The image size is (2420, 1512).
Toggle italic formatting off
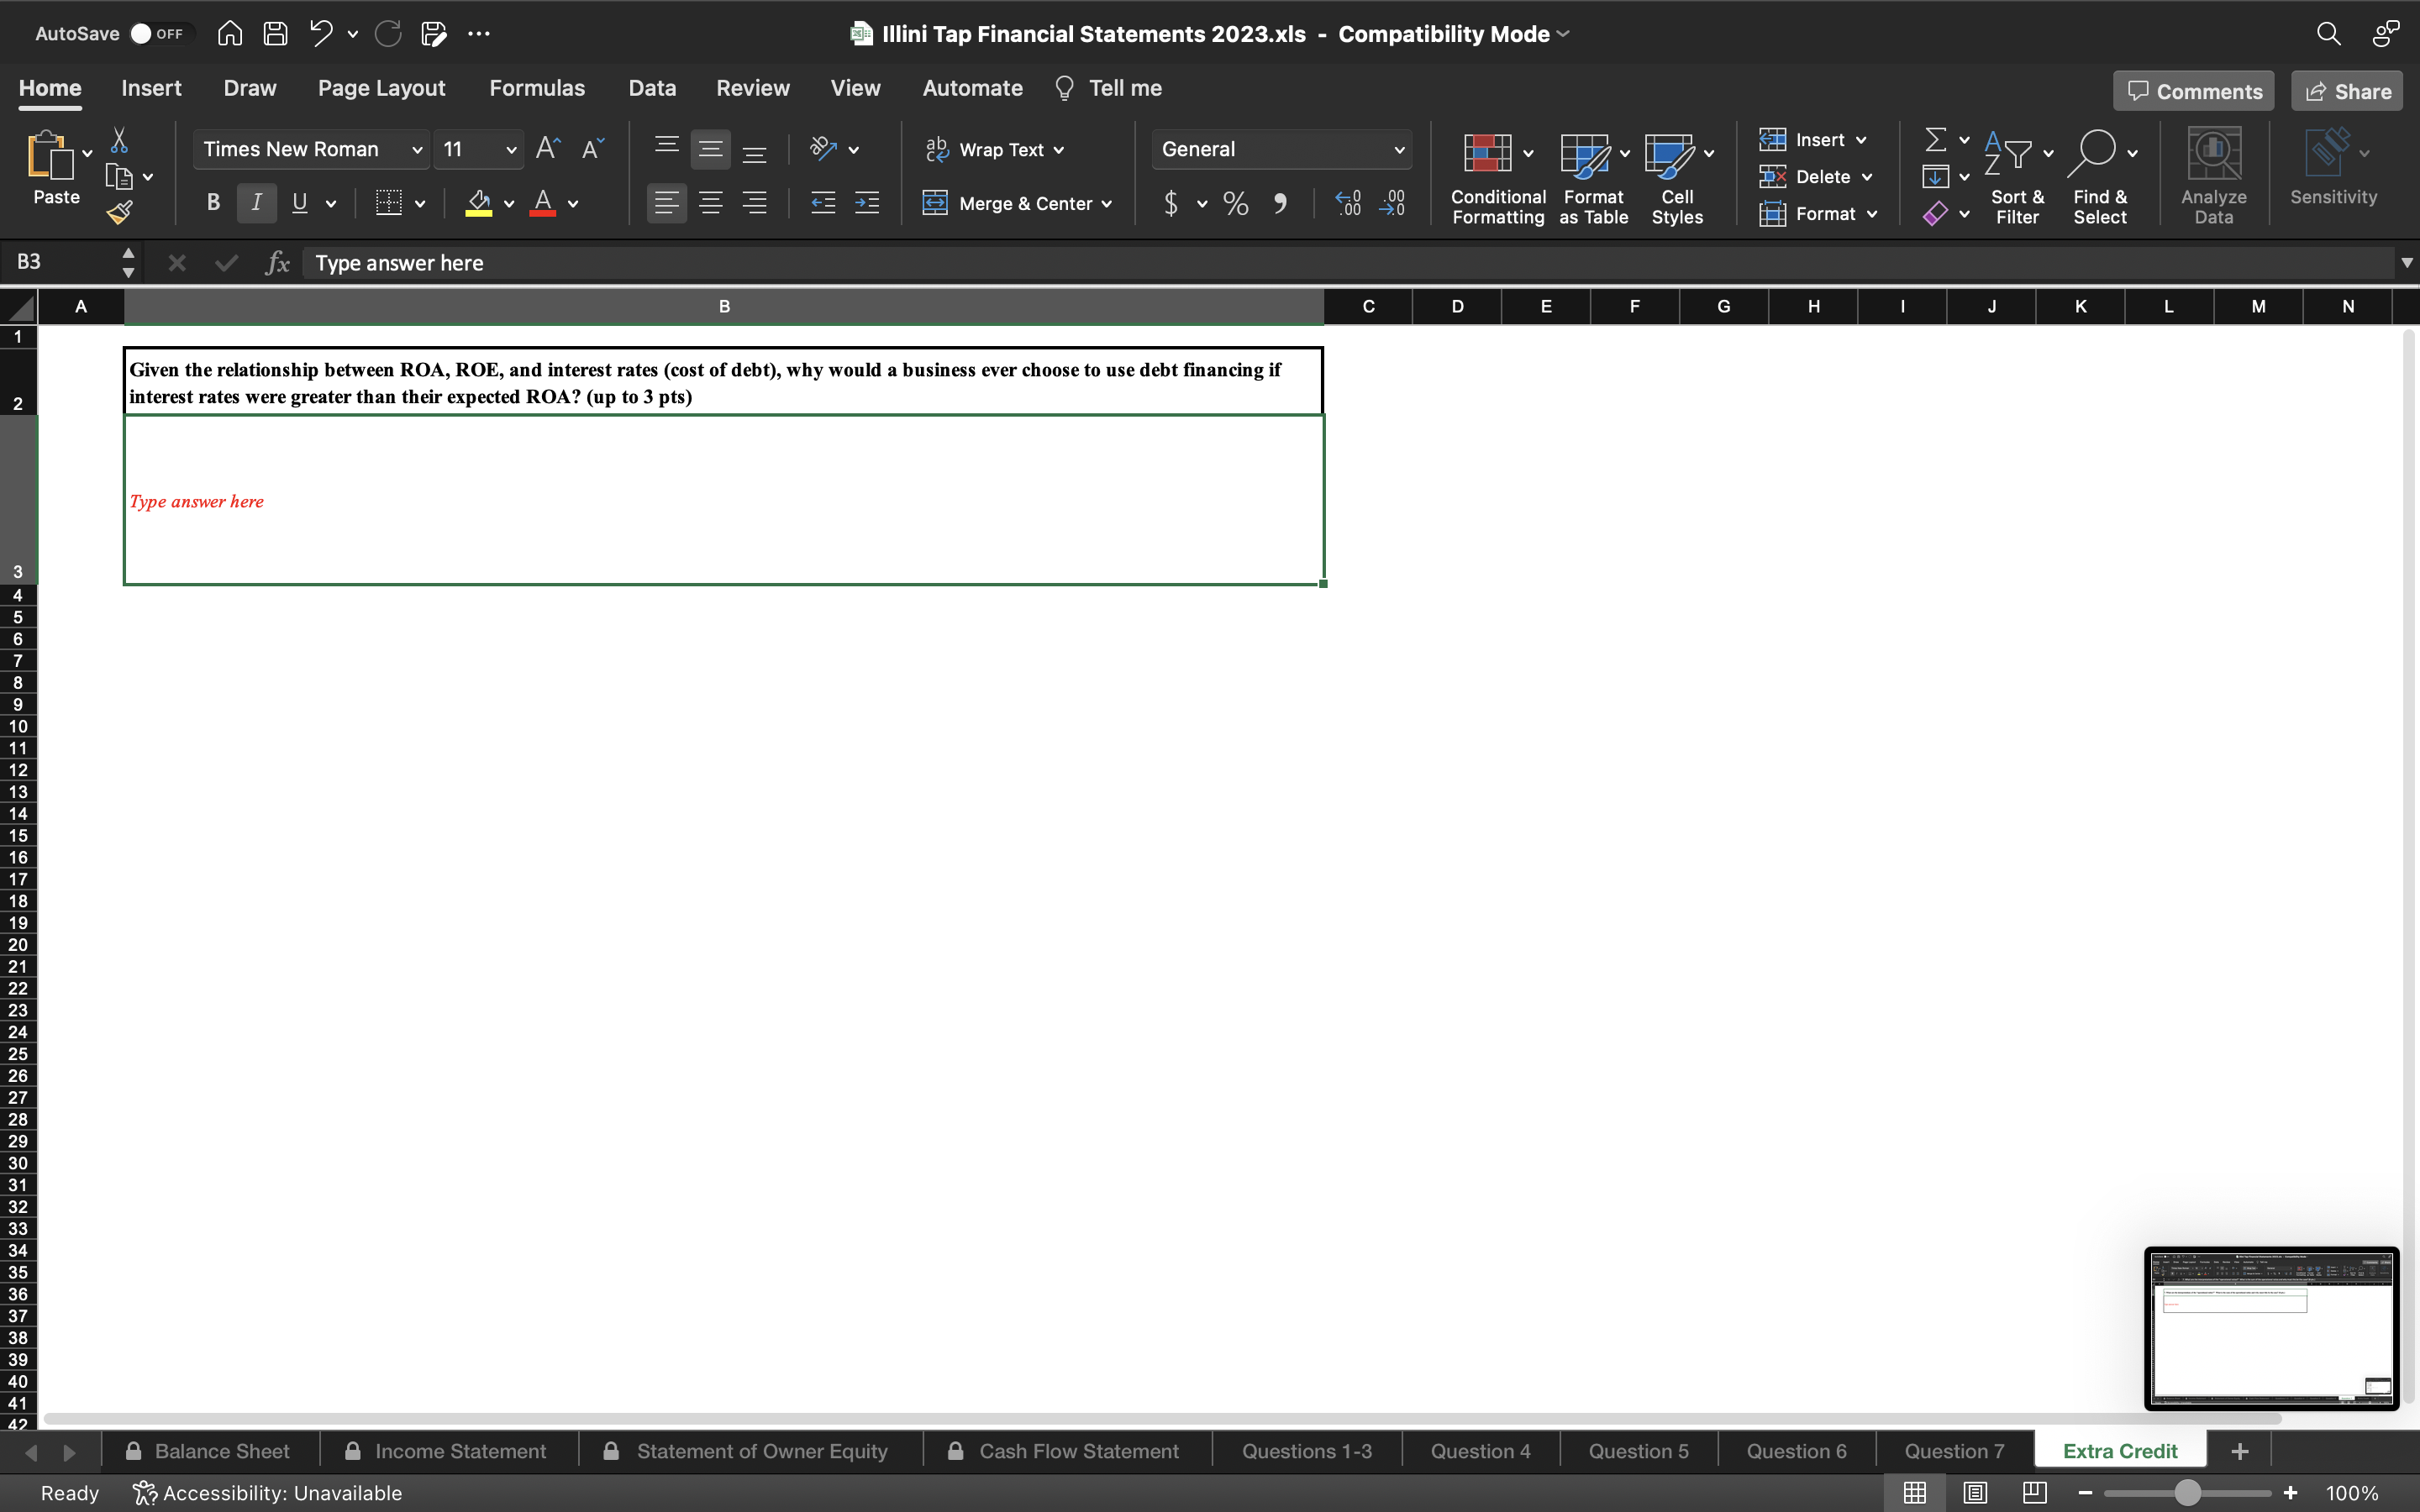[x=256, y=202]
